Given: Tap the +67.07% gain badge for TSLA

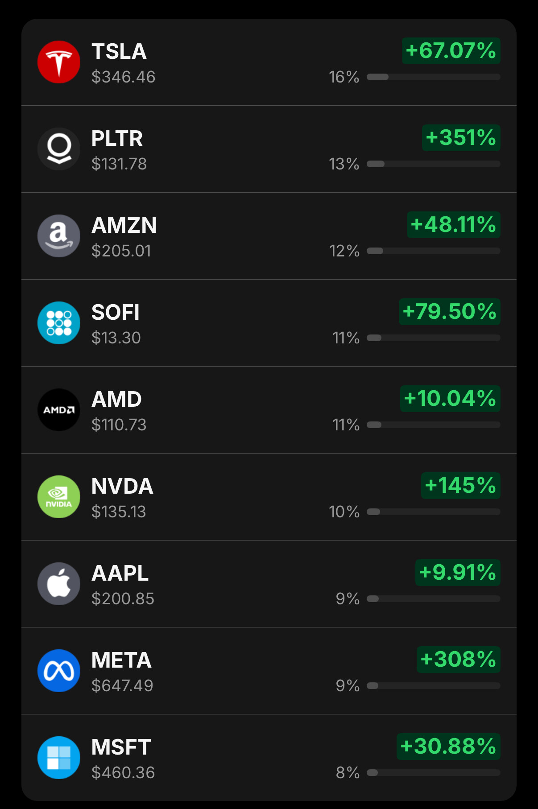Looking at the screenshot, I should (x=451, y=51).
